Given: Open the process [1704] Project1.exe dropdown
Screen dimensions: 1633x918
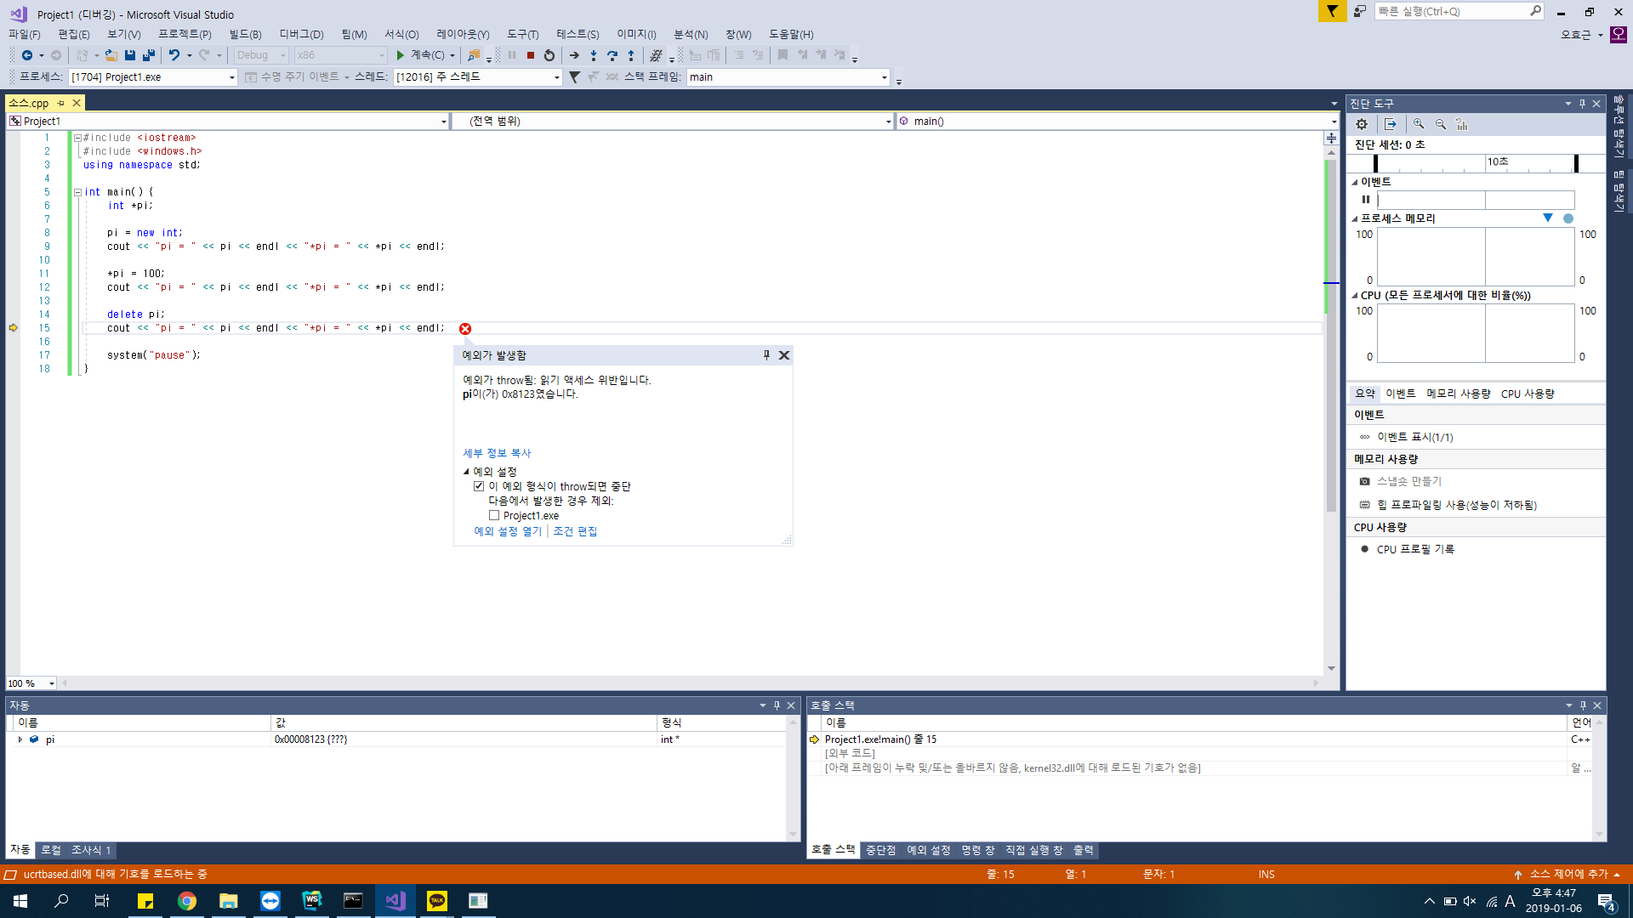Looking at the screenshot, I should pos(231,77).
